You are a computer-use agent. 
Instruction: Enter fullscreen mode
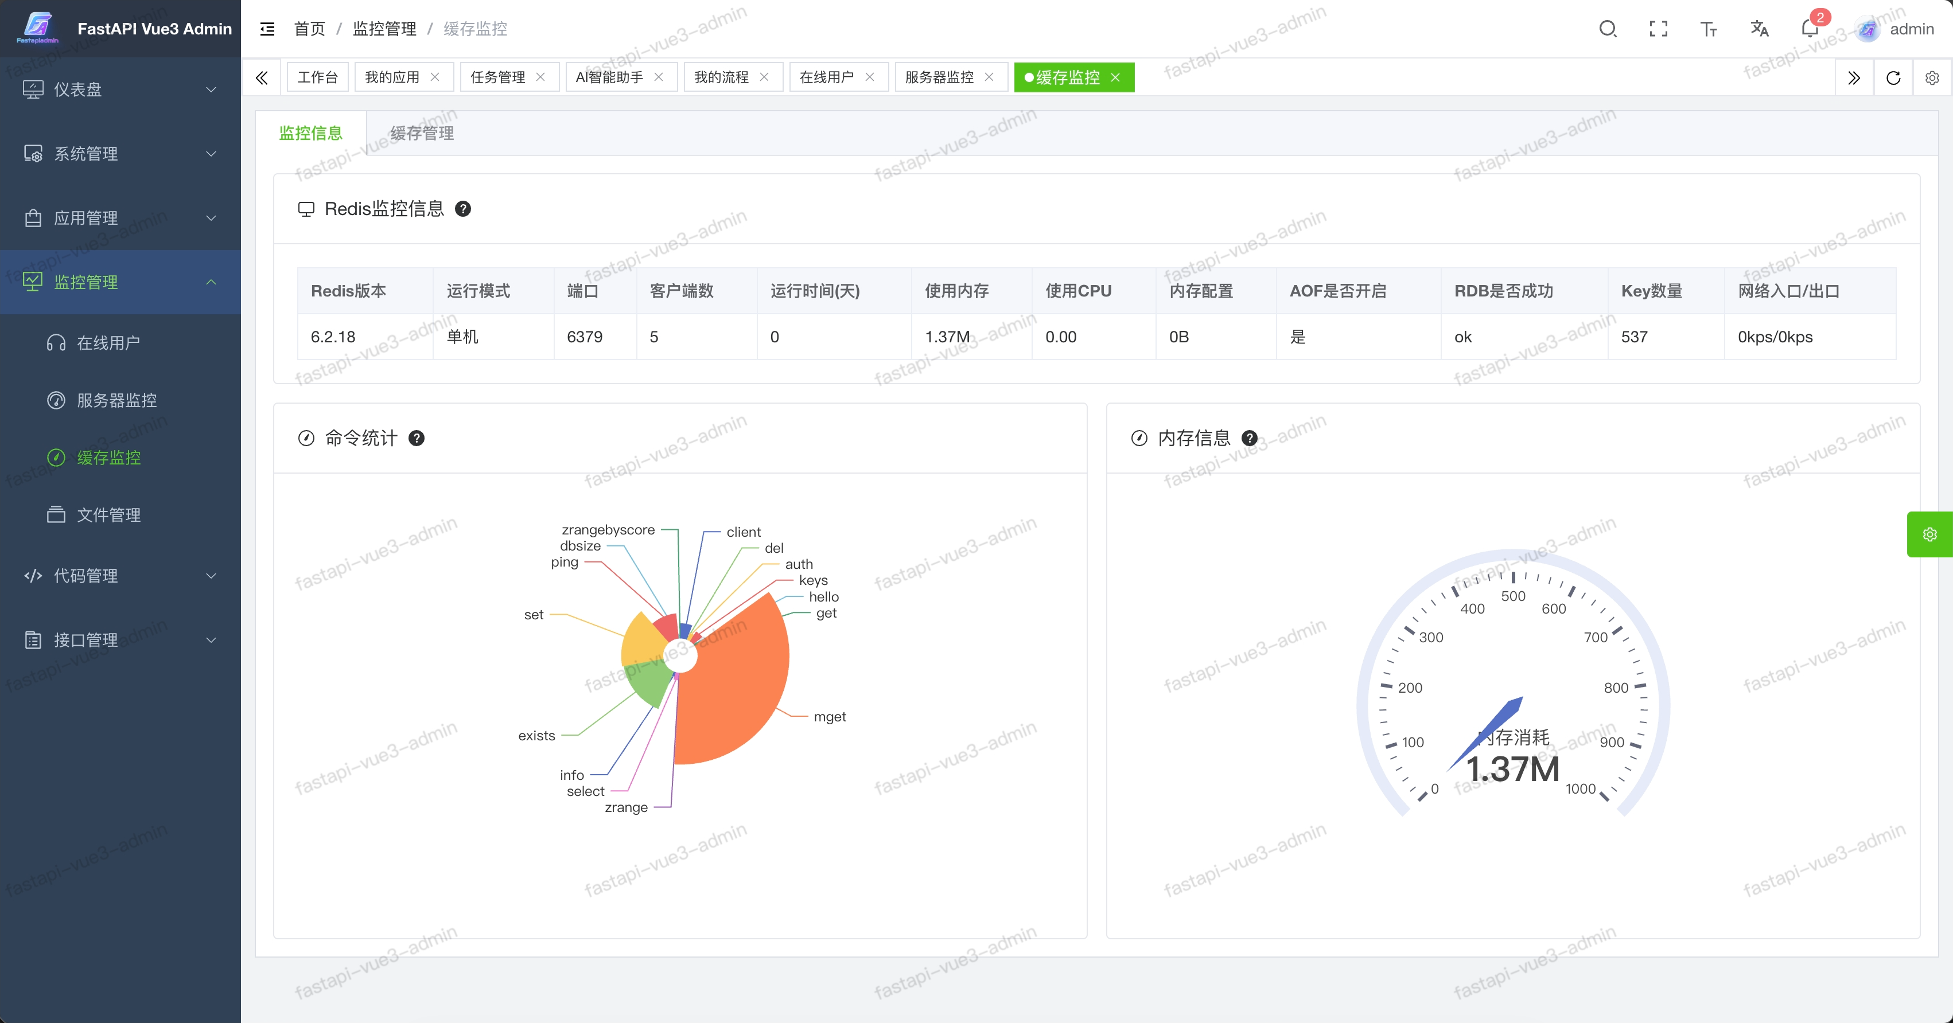[1658, 29]
